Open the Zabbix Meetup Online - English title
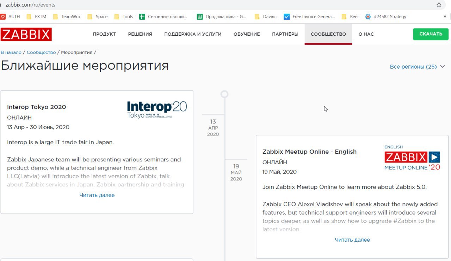451x261 pixels. 309,152
